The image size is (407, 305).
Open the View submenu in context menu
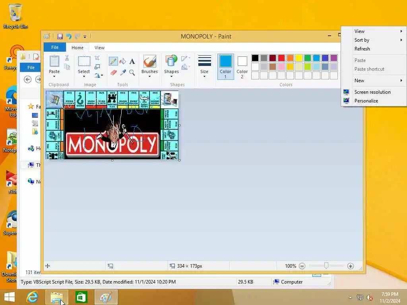[x=374, y=31]
